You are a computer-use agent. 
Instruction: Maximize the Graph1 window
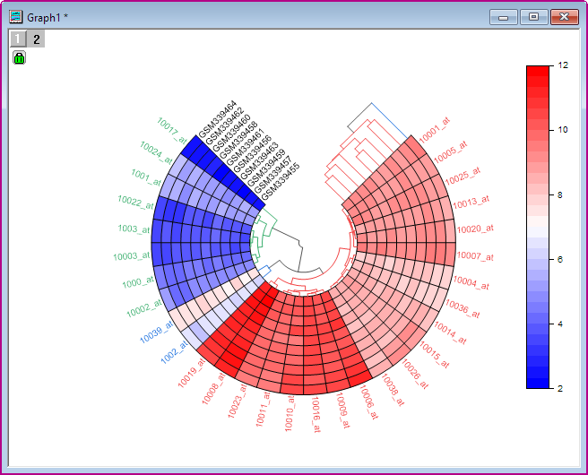coord(533,17)
